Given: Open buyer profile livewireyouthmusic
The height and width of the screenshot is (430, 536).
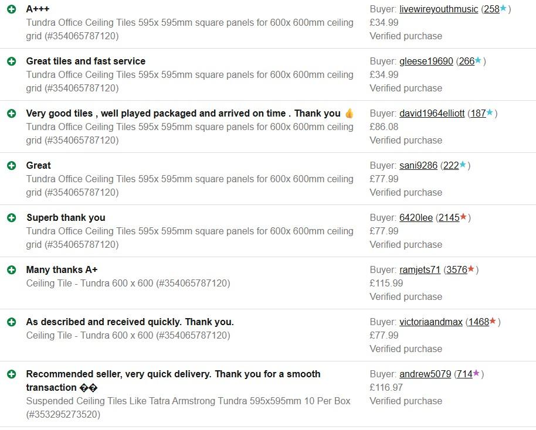Looking at the screenshot, I should (439, 9).
